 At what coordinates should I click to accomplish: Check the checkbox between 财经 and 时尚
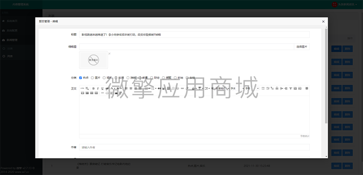pos(163,78)
